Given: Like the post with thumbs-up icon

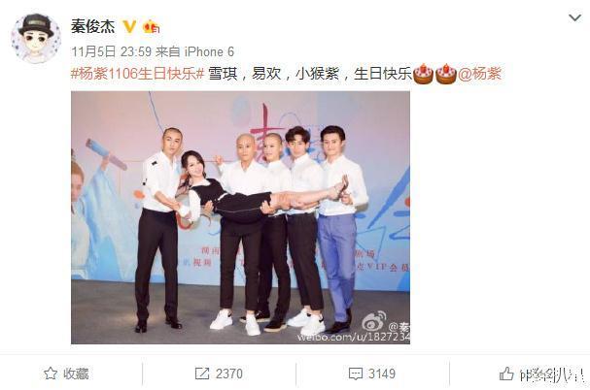Looking at the screenshot, I should tap(506, 374).
